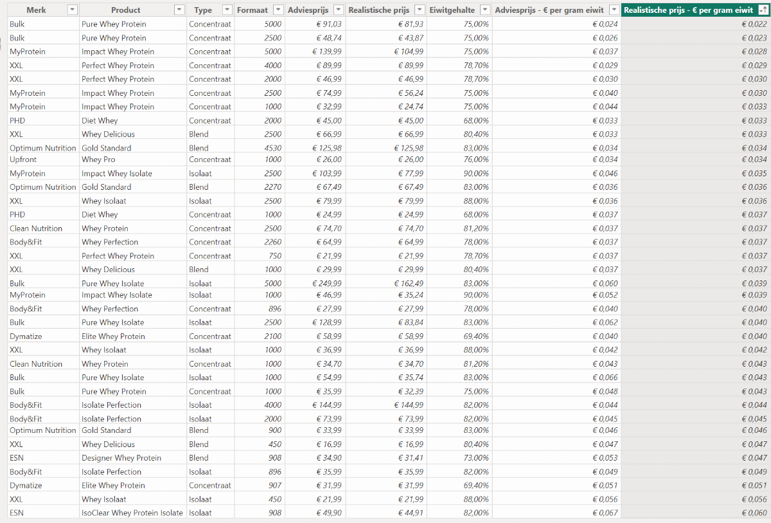Click the Adviesprijs column filter arrow
The width and height of the screenshot is (771, 523).
pyautogui.click(x=338, y=10)
